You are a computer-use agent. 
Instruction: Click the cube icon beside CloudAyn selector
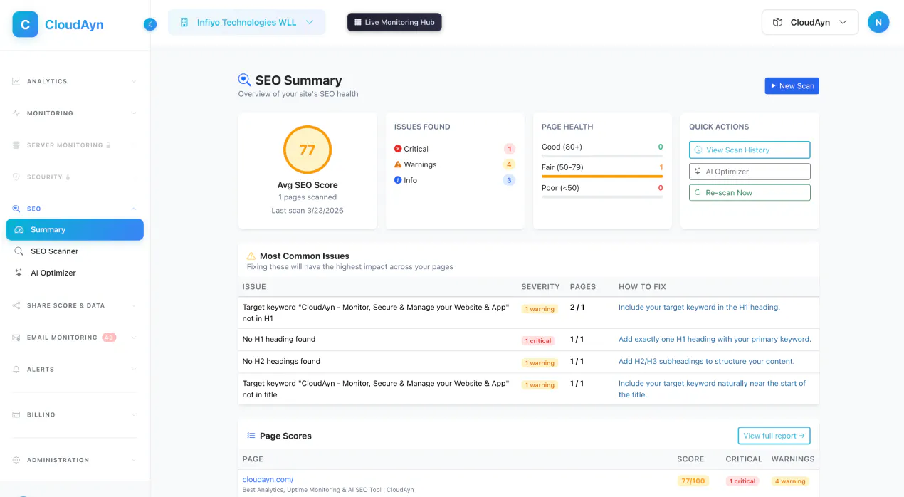tap(778, 22)
